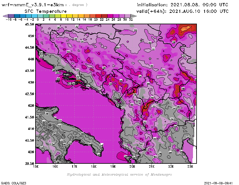
Task: Click the orange 16 to 18 legend swatch
Action: pos(87,16)
